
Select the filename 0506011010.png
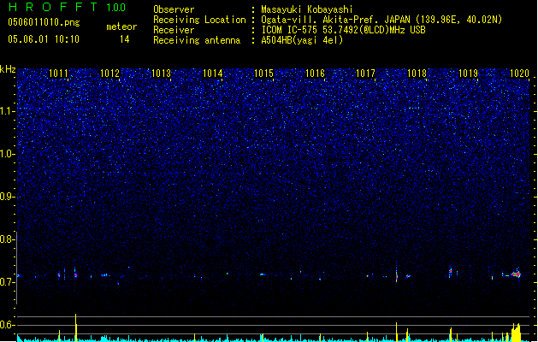(44, 22)
